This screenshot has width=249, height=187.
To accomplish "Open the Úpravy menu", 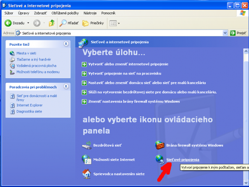I will (x=23, y=13).
